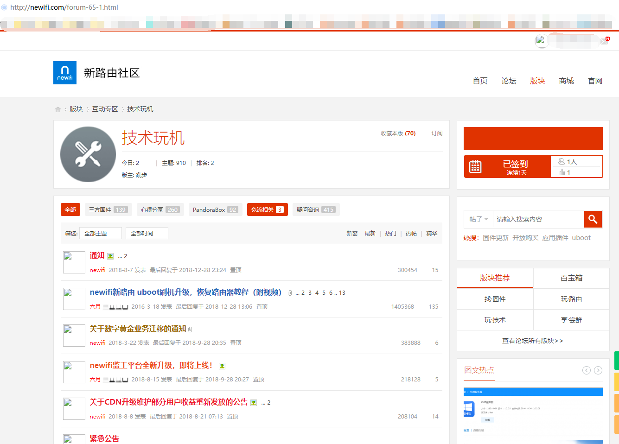This screenshot has height=444, width=619.
Task: Open the 全部主题 filter dropdown
Action: [x=101, y=233]
